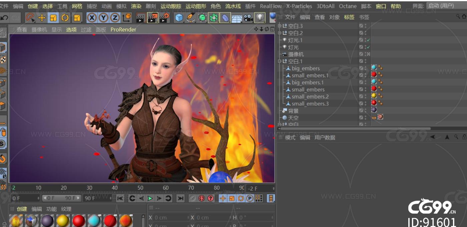Add a Cube primitive object

click(x=179, y=18)
